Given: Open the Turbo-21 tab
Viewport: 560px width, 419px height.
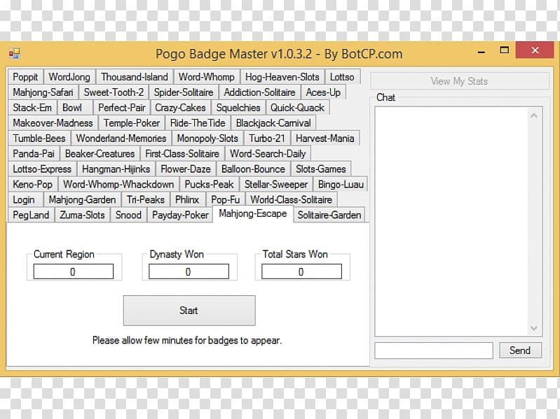Looking at the screenshot, I should pyautogui.click(x=267, y=139).
